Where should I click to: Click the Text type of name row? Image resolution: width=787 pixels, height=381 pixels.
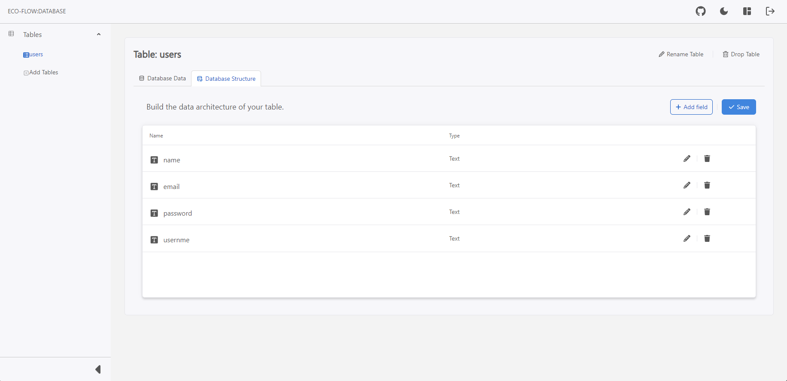(454, 158)
